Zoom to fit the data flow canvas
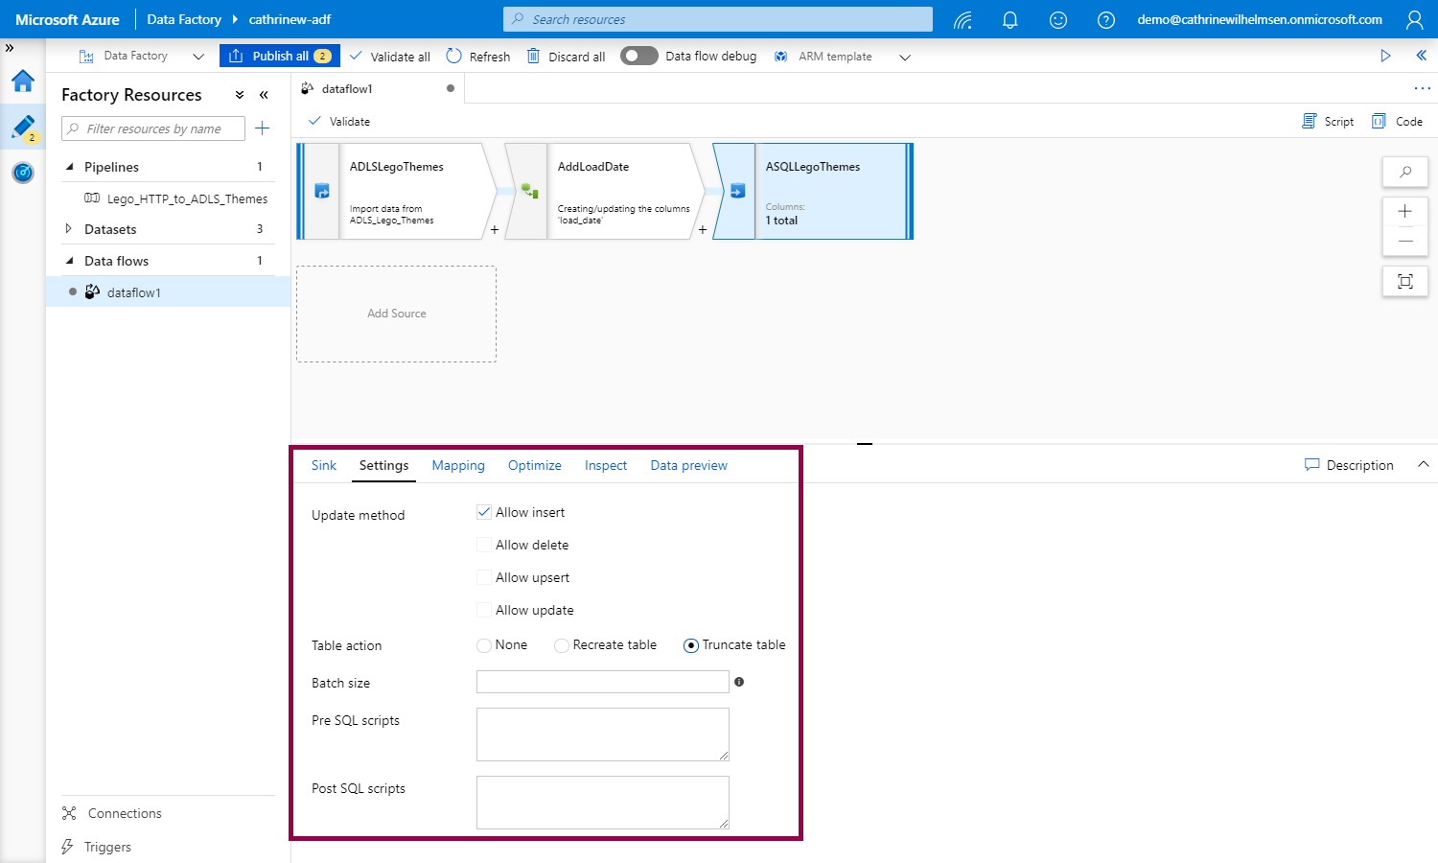 1404,281
